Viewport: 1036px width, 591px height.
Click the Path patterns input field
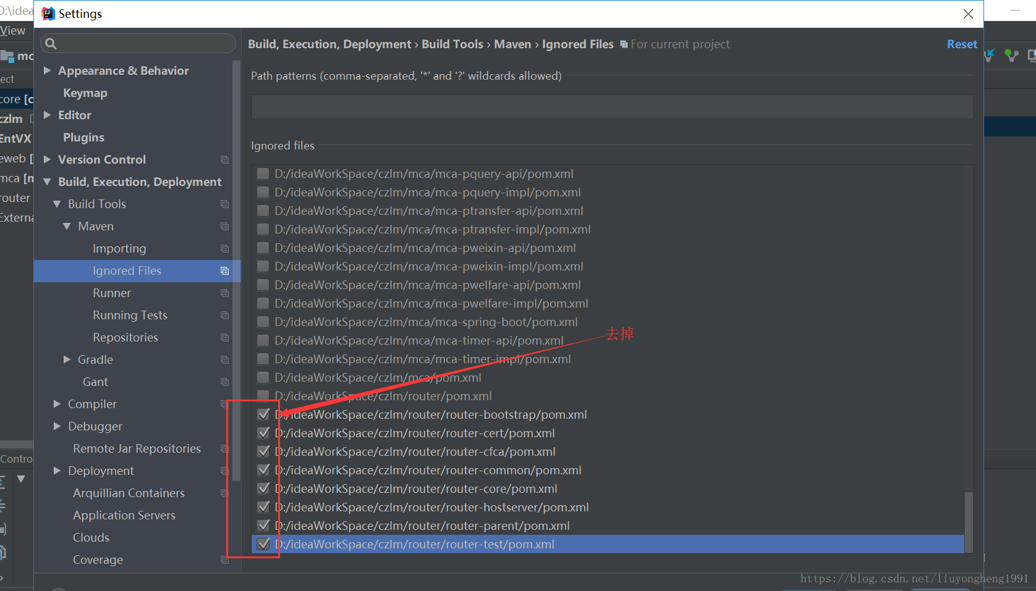(x=612, y=107)
